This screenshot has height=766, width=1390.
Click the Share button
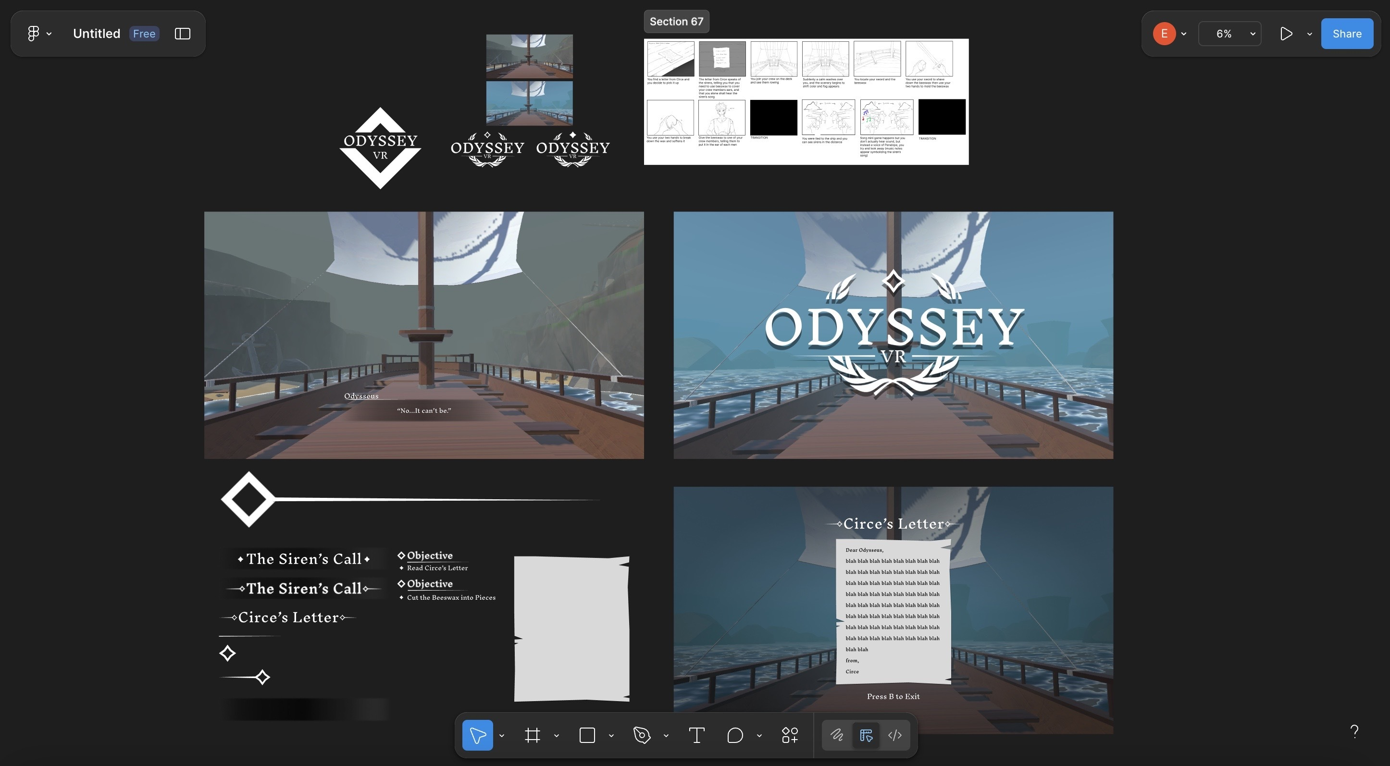pos(1347,34)
